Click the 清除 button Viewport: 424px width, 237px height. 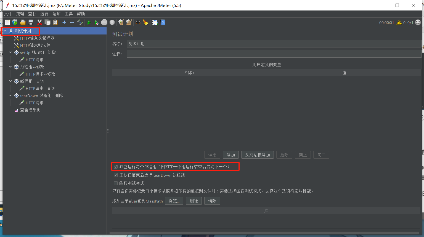coord(212,201)
